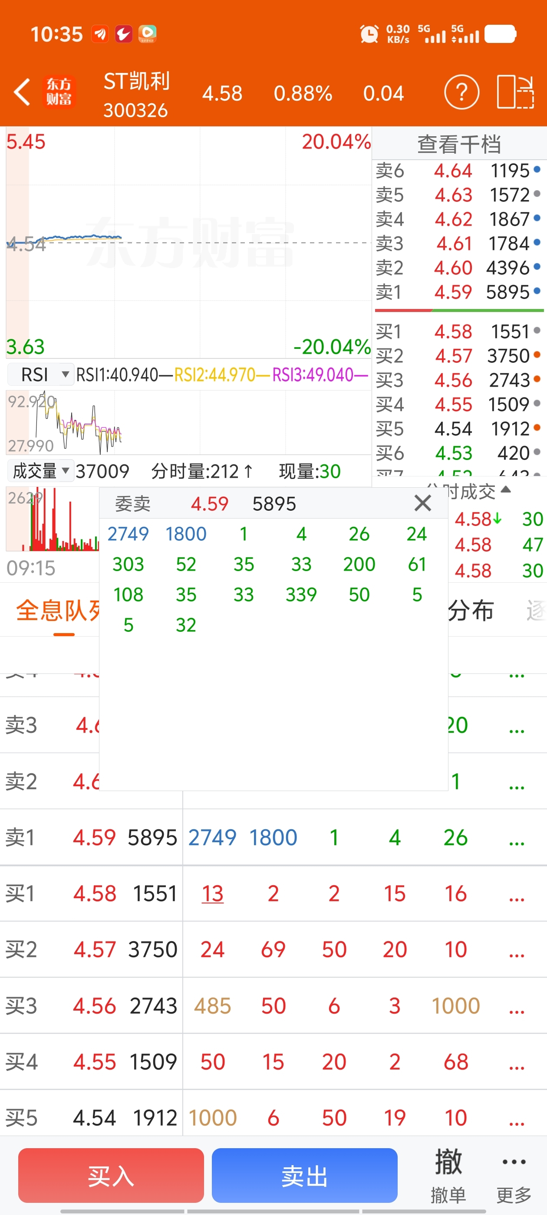Screen dimensions: 547x1215
Task: Tap the 卖出 sell button
Action: point(304,1176)
